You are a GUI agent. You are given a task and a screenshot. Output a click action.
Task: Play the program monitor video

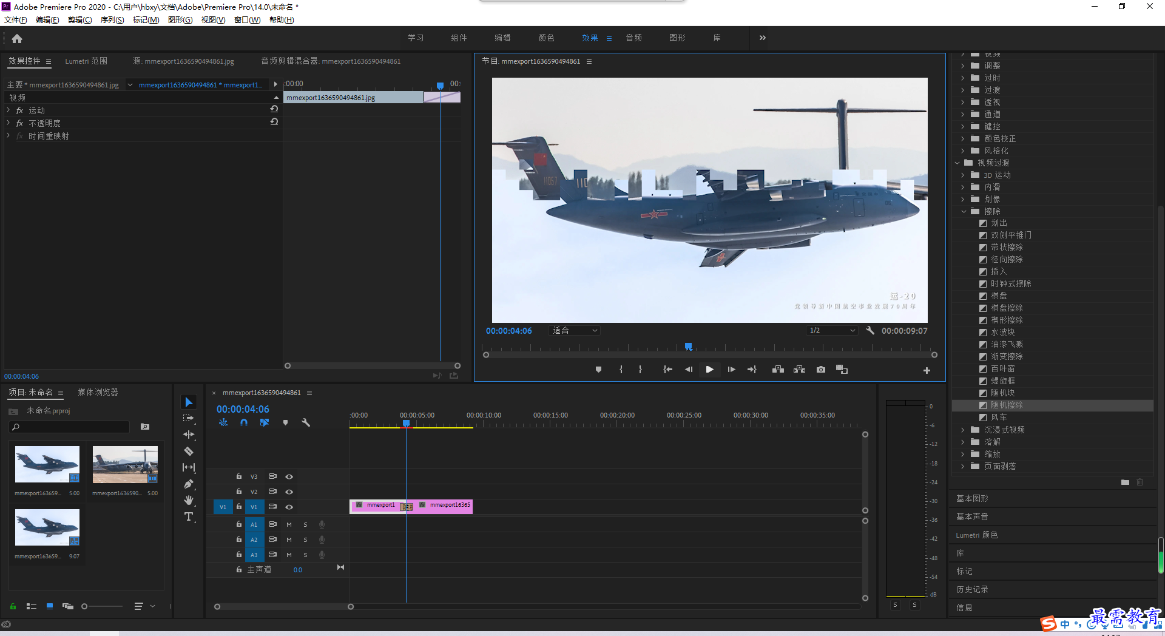coord(709,370)
